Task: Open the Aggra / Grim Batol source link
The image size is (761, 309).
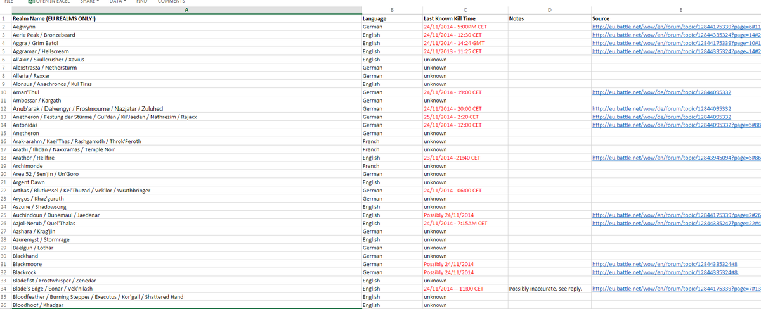Action: (676, 43)
